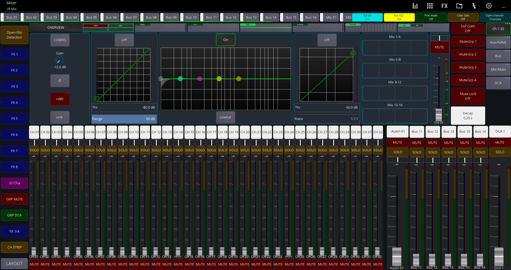Select the orange EQ band point
511x270 pixels.
click(x=239, y=79)
